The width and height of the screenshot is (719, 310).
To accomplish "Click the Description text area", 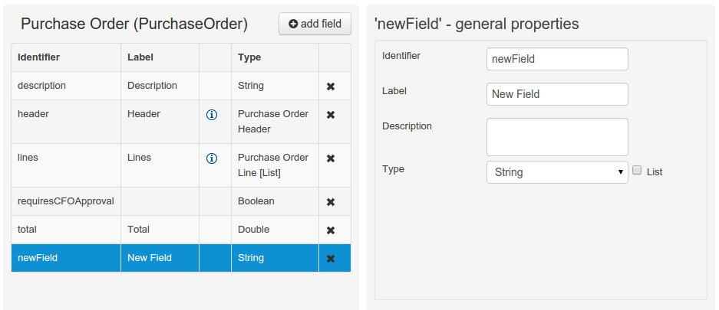I will click(x=557, y=137).
